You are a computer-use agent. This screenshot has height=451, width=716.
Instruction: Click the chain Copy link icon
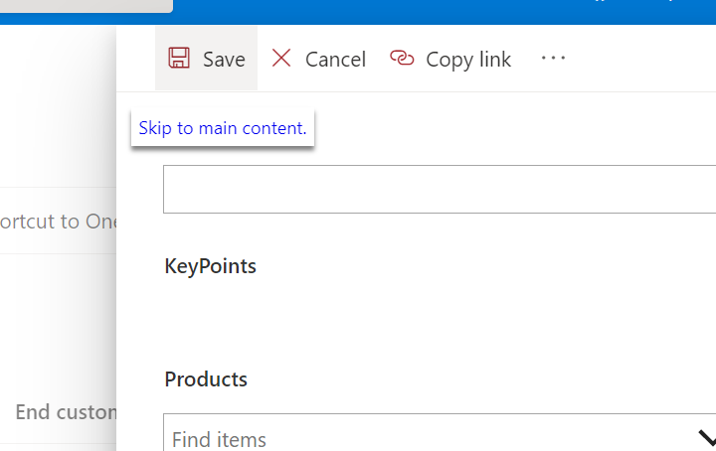pyautogui.click(x=402, y=59)
